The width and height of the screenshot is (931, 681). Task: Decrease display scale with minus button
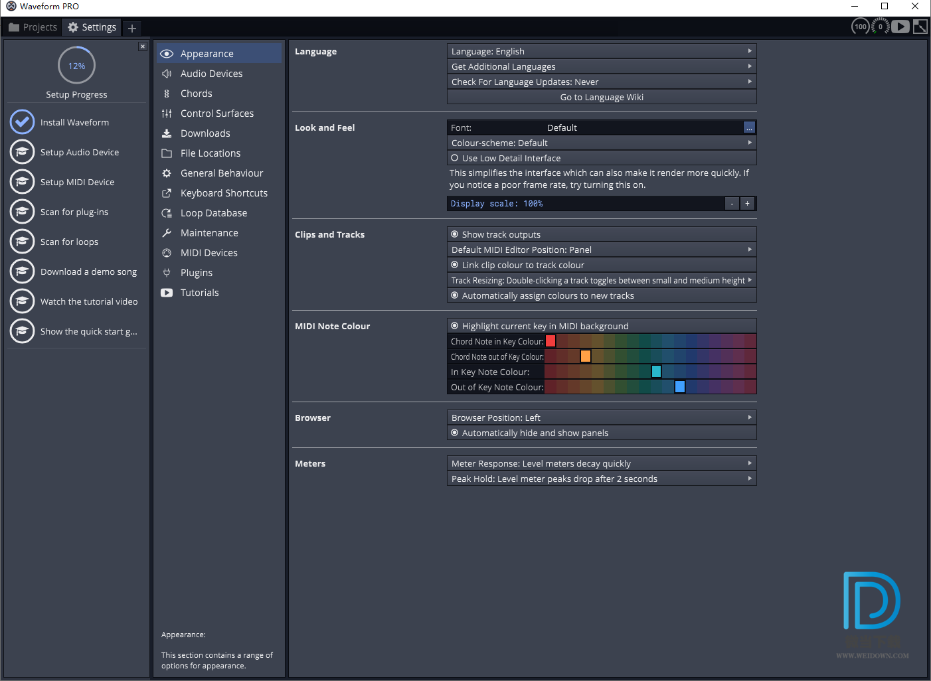732,204
